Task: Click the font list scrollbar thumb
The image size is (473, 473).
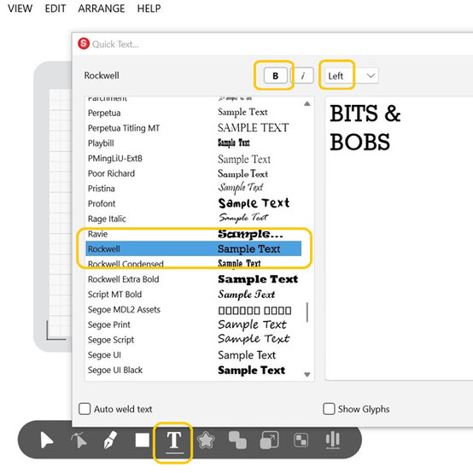Action: tap(307, 312)
